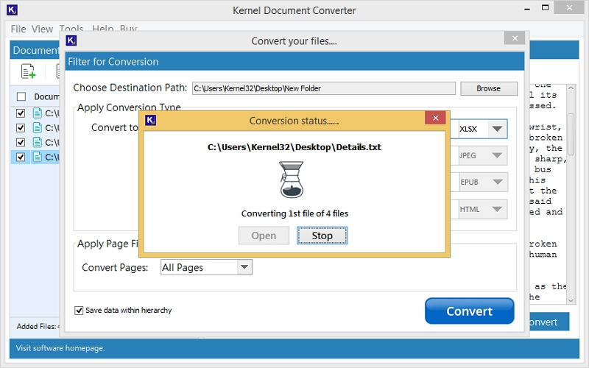Image resolution: width=589 pixels, height=368 pixels.
Task: Maximize the Kernel Document Converter window
Action: [545, 8]
